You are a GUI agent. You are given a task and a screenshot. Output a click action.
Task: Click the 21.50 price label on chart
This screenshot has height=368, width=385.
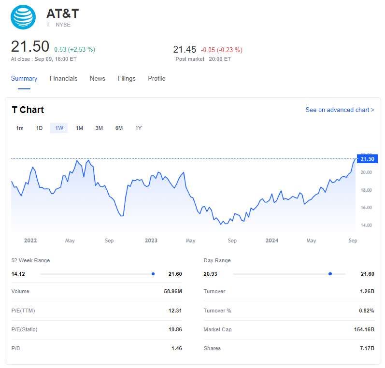pyautogui.click(x=367, y=159)
